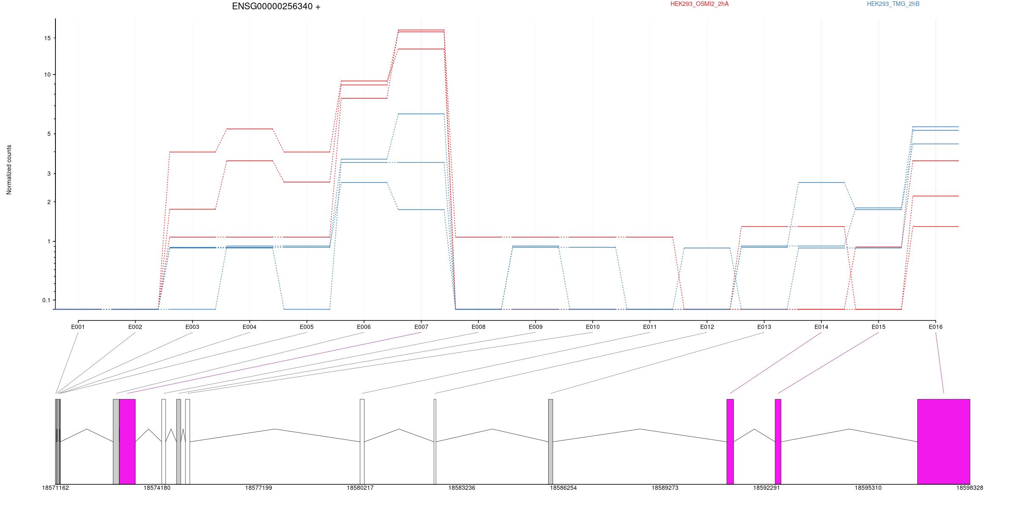Click exon label E002
Image resolution: width=1016 pixels, height=508 pixels.
pos(135,327)
